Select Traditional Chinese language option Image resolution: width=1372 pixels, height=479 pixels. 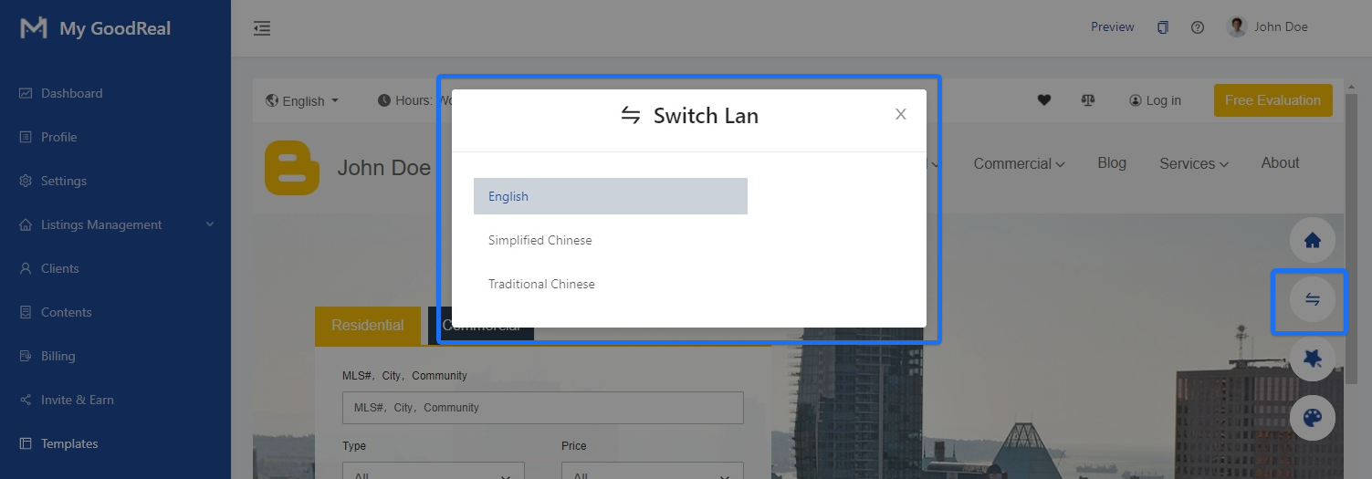(541, 284)
